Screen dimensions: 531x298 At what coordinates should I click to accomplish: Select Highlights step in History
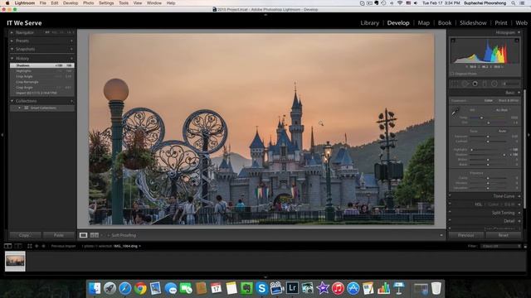pyautogui.click(x=42, y=71)
